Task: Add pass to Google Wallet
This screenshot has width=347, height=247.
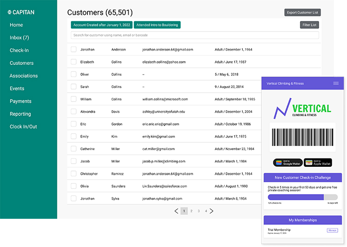Action: tap(287, 163)
